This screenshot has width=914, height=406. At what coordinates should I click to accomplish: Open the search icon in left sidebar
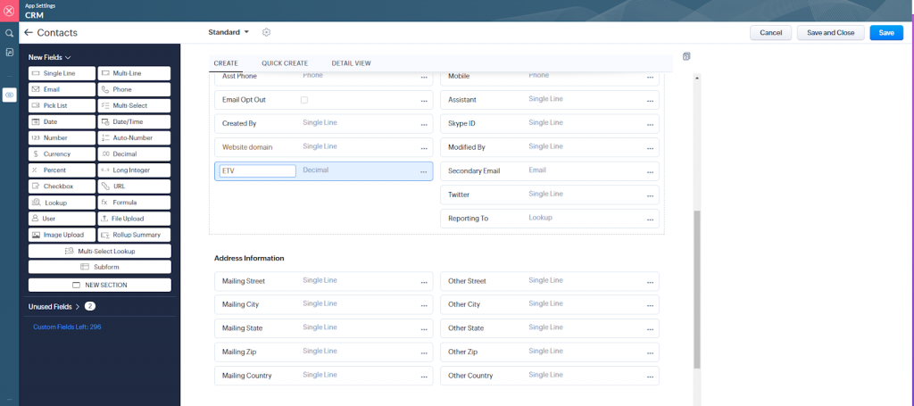tap(9, 33)
